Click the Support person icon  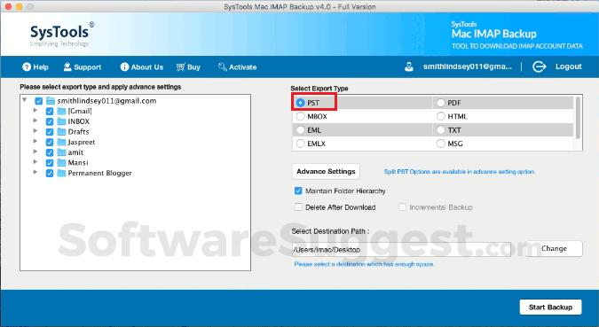(67, 66)
